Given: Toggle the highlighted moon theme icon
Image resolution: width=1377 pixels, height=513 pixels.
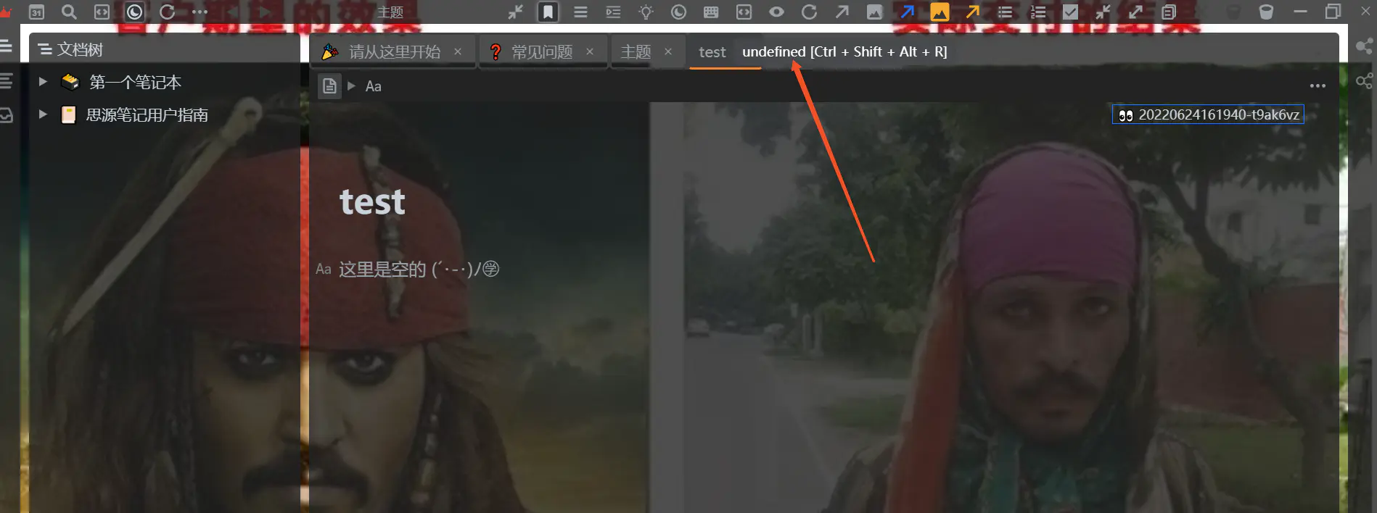Looking at the screenshot, I should pyautogui.click(x=134, y=12).
